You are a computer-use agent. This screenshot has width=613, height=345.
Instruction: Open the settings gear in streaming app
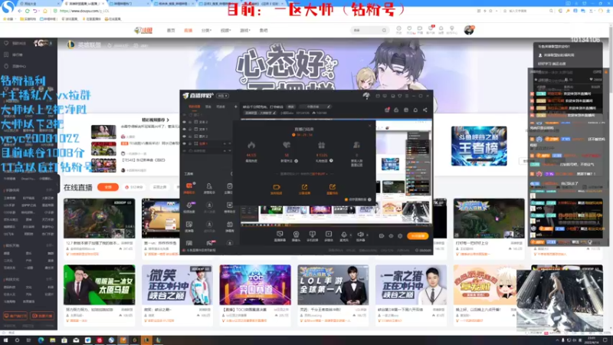[400, 236]
